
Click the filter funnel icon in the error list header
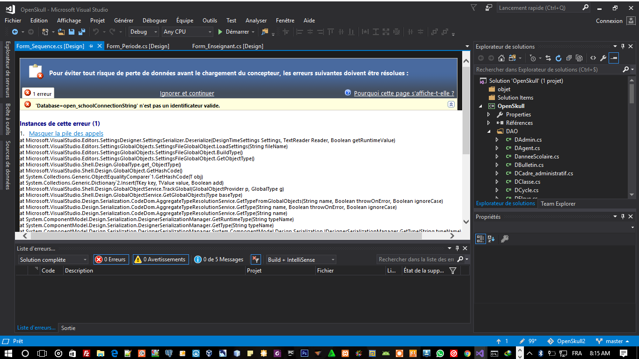tap(452, 271)
